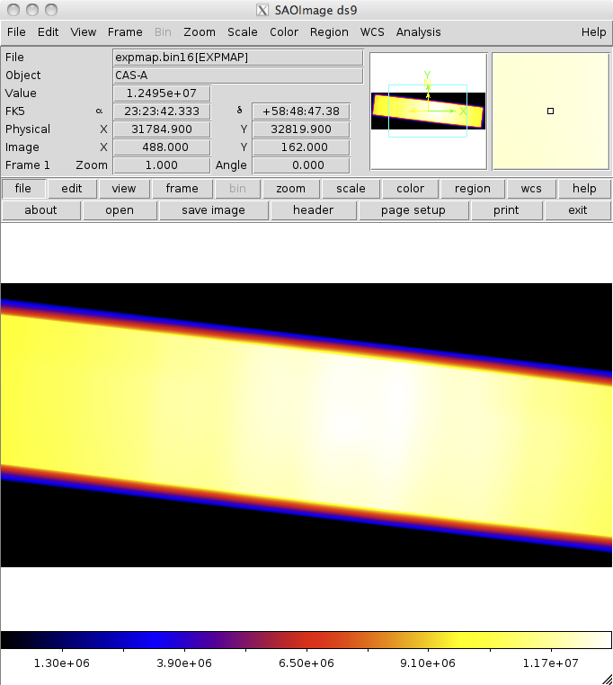The width and height of the screenshot is (613, 685).
Task: Open the WCS menu
Action: [x=372, y=31]
